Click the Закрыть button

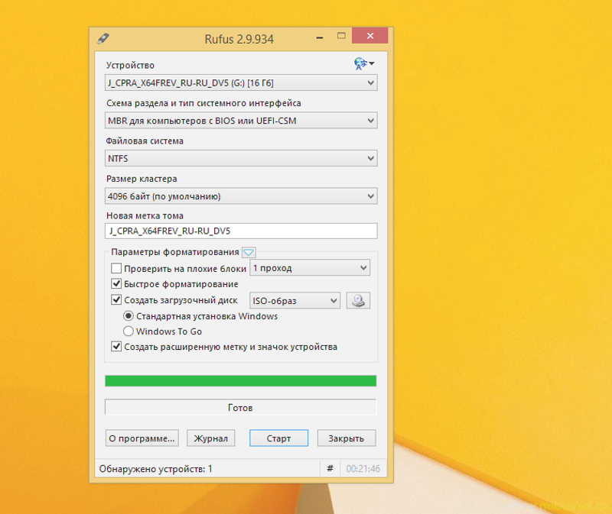(347, 438)
